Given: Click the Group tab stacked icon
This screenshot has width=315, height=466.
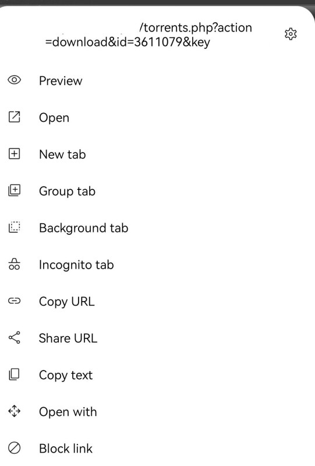Looking at the screenshot, I should (x=14, y=190).
